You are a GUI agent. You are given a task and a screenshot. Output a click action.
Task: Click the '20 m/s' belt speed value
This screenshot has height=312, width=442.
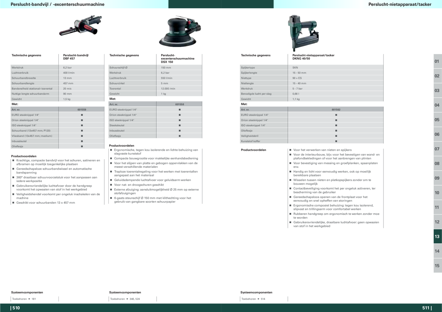point(67,88)
